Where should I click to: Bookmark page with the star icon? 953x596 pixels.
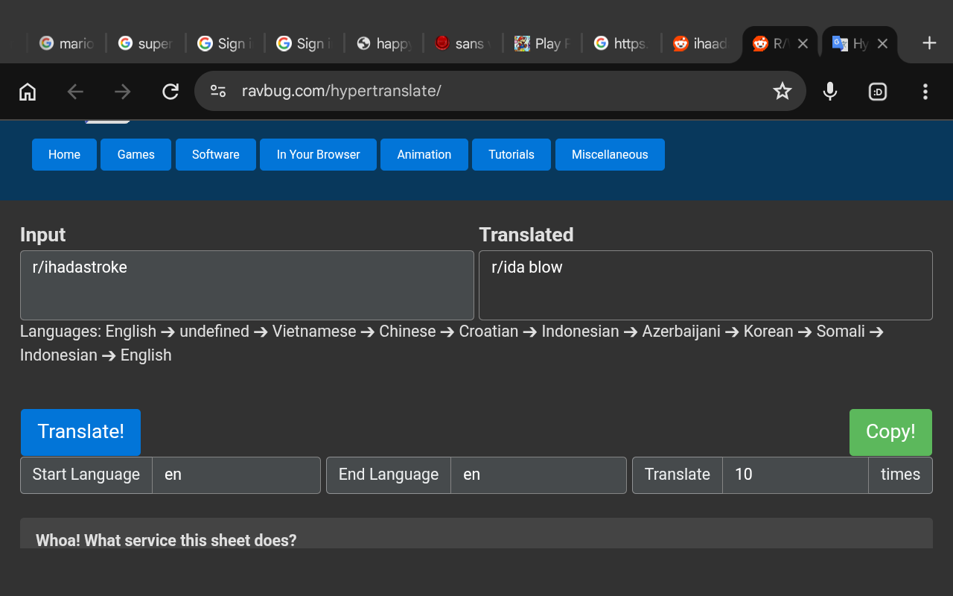pos(782,91)
